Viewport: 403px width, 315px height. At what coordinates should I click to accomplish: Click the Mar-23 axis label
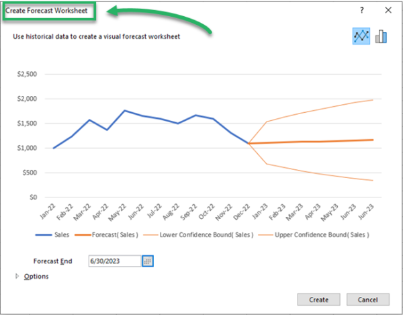point(295,212)
